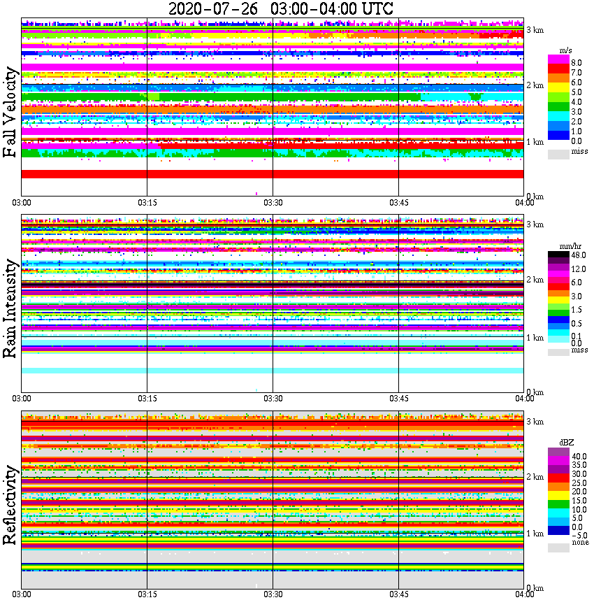
Task: Click the 03:15 tick under Reflectivity panel
Action: (x=147, y=594)
